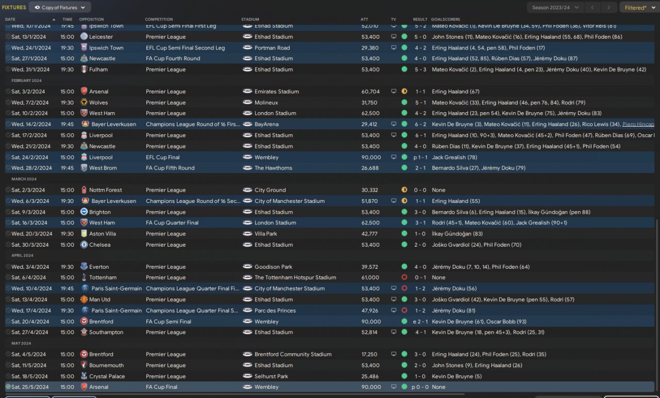Untick the selected Sat, 25/5/2024 fixture
660x398 pixels.
click(8, 387)
